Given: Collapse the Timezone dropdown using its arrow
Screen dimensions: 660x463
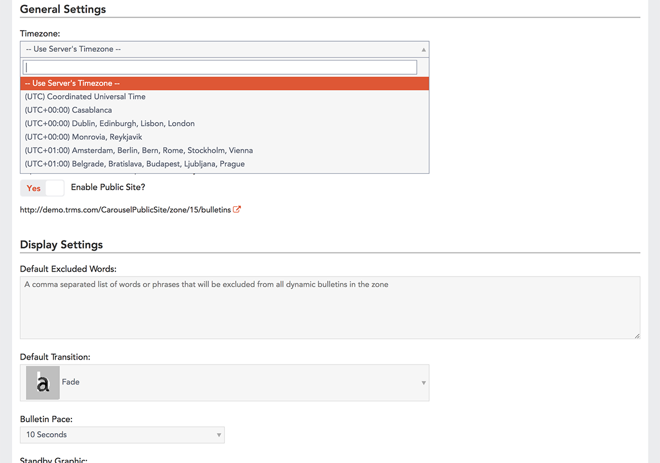Looking at the screenshot, I should coord(424,49).
